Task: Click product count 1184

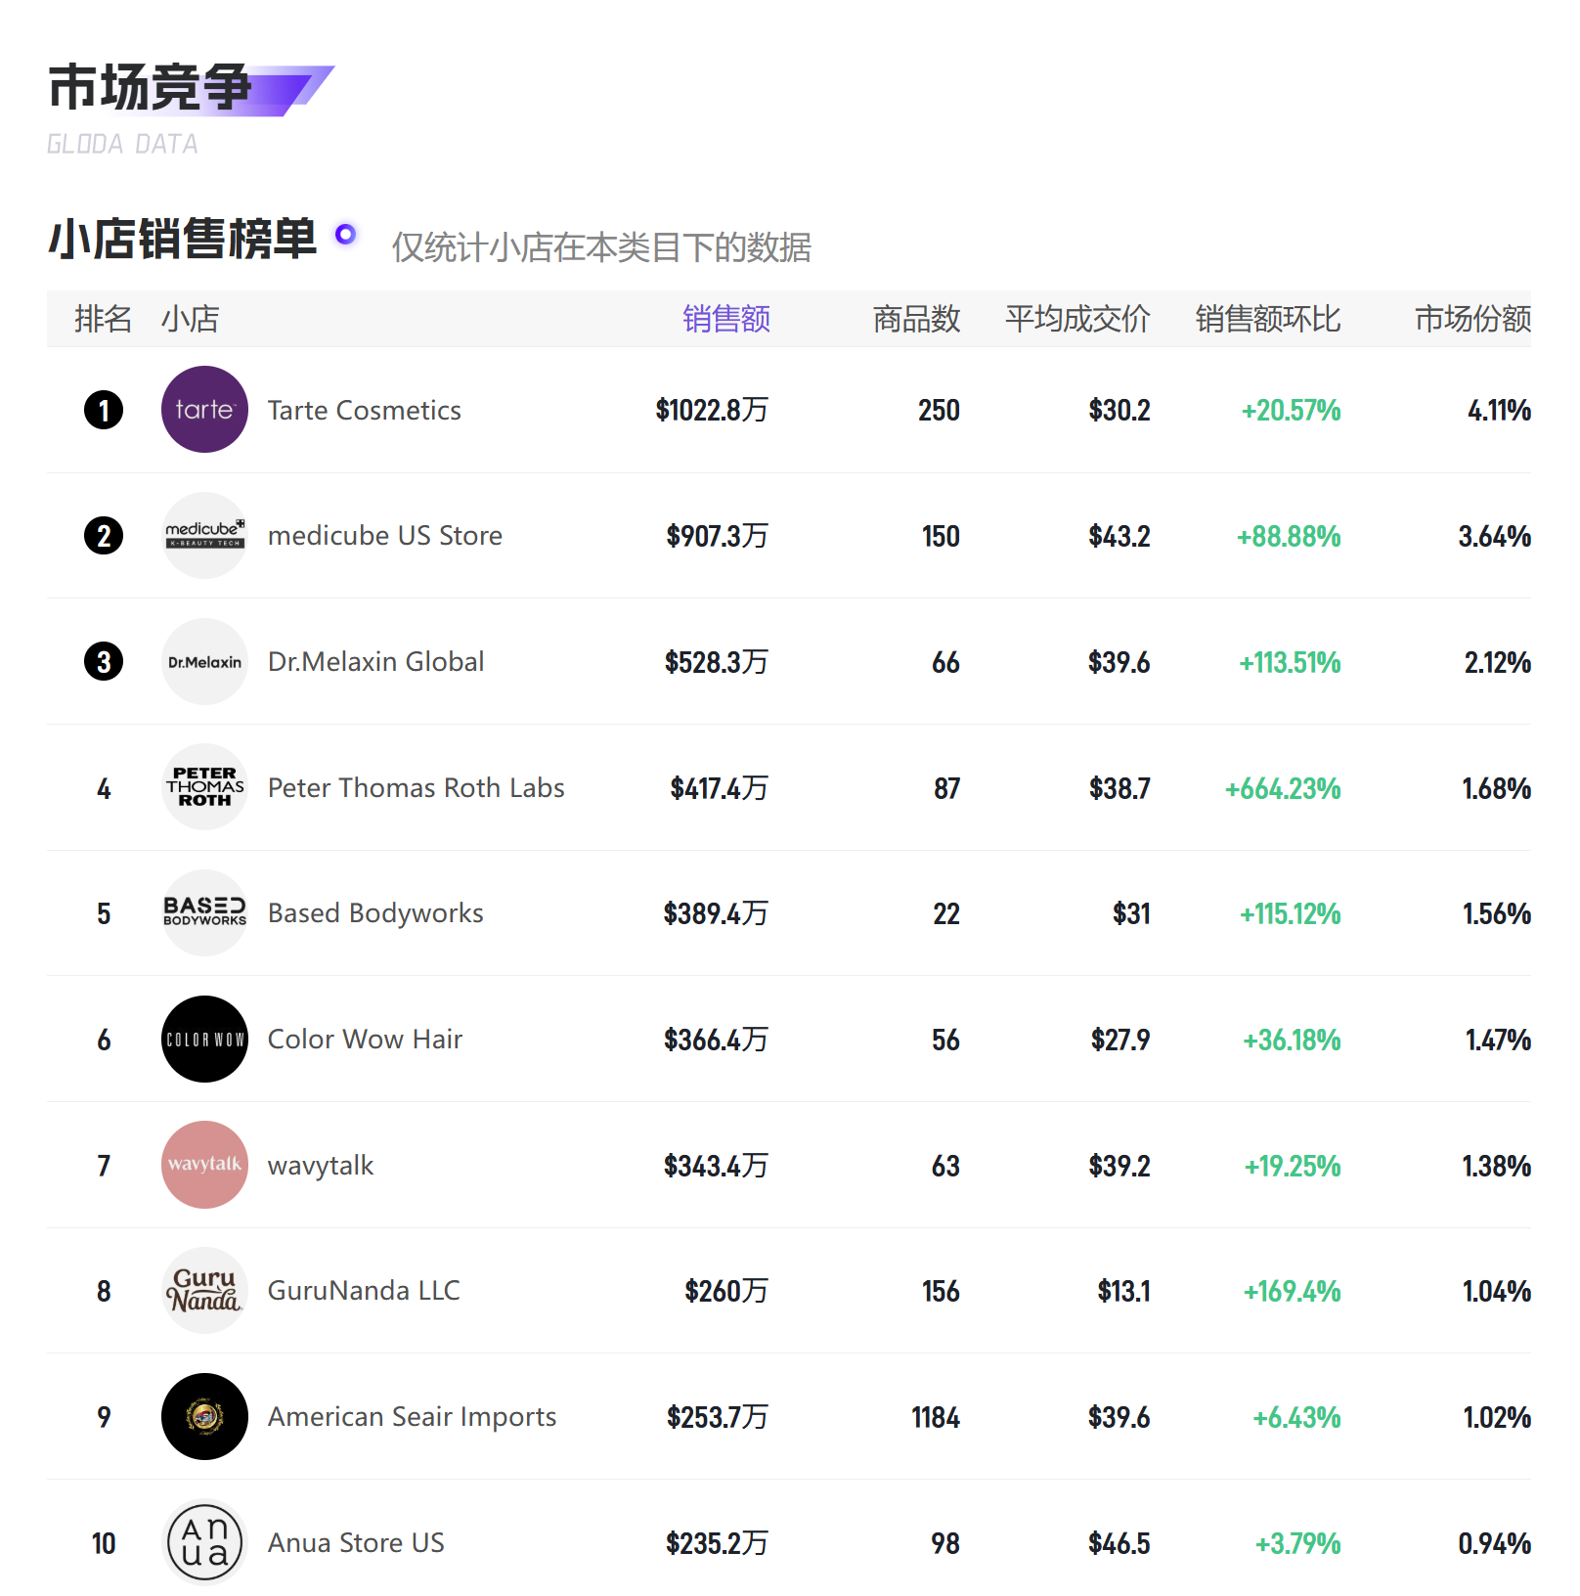Action: coord(936,1417)
